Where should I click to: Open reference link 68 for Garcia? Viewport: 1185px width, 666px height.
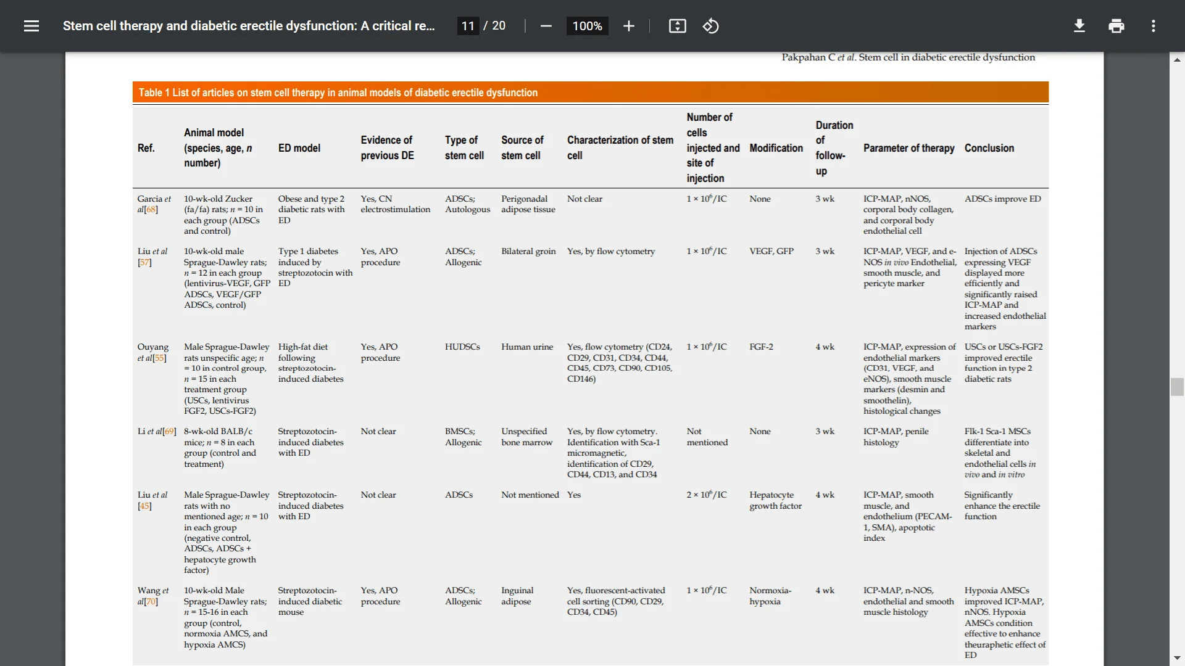(151, 210)
